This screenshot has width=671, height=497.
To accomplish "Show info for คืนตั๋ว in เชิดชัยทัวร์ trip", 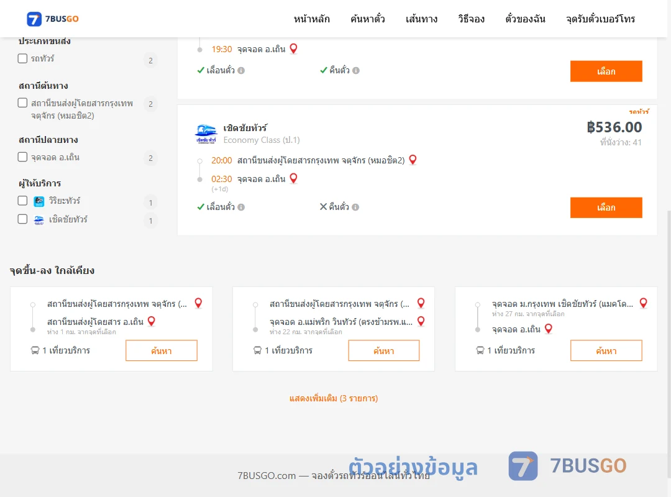I will [x=355, y=207].
